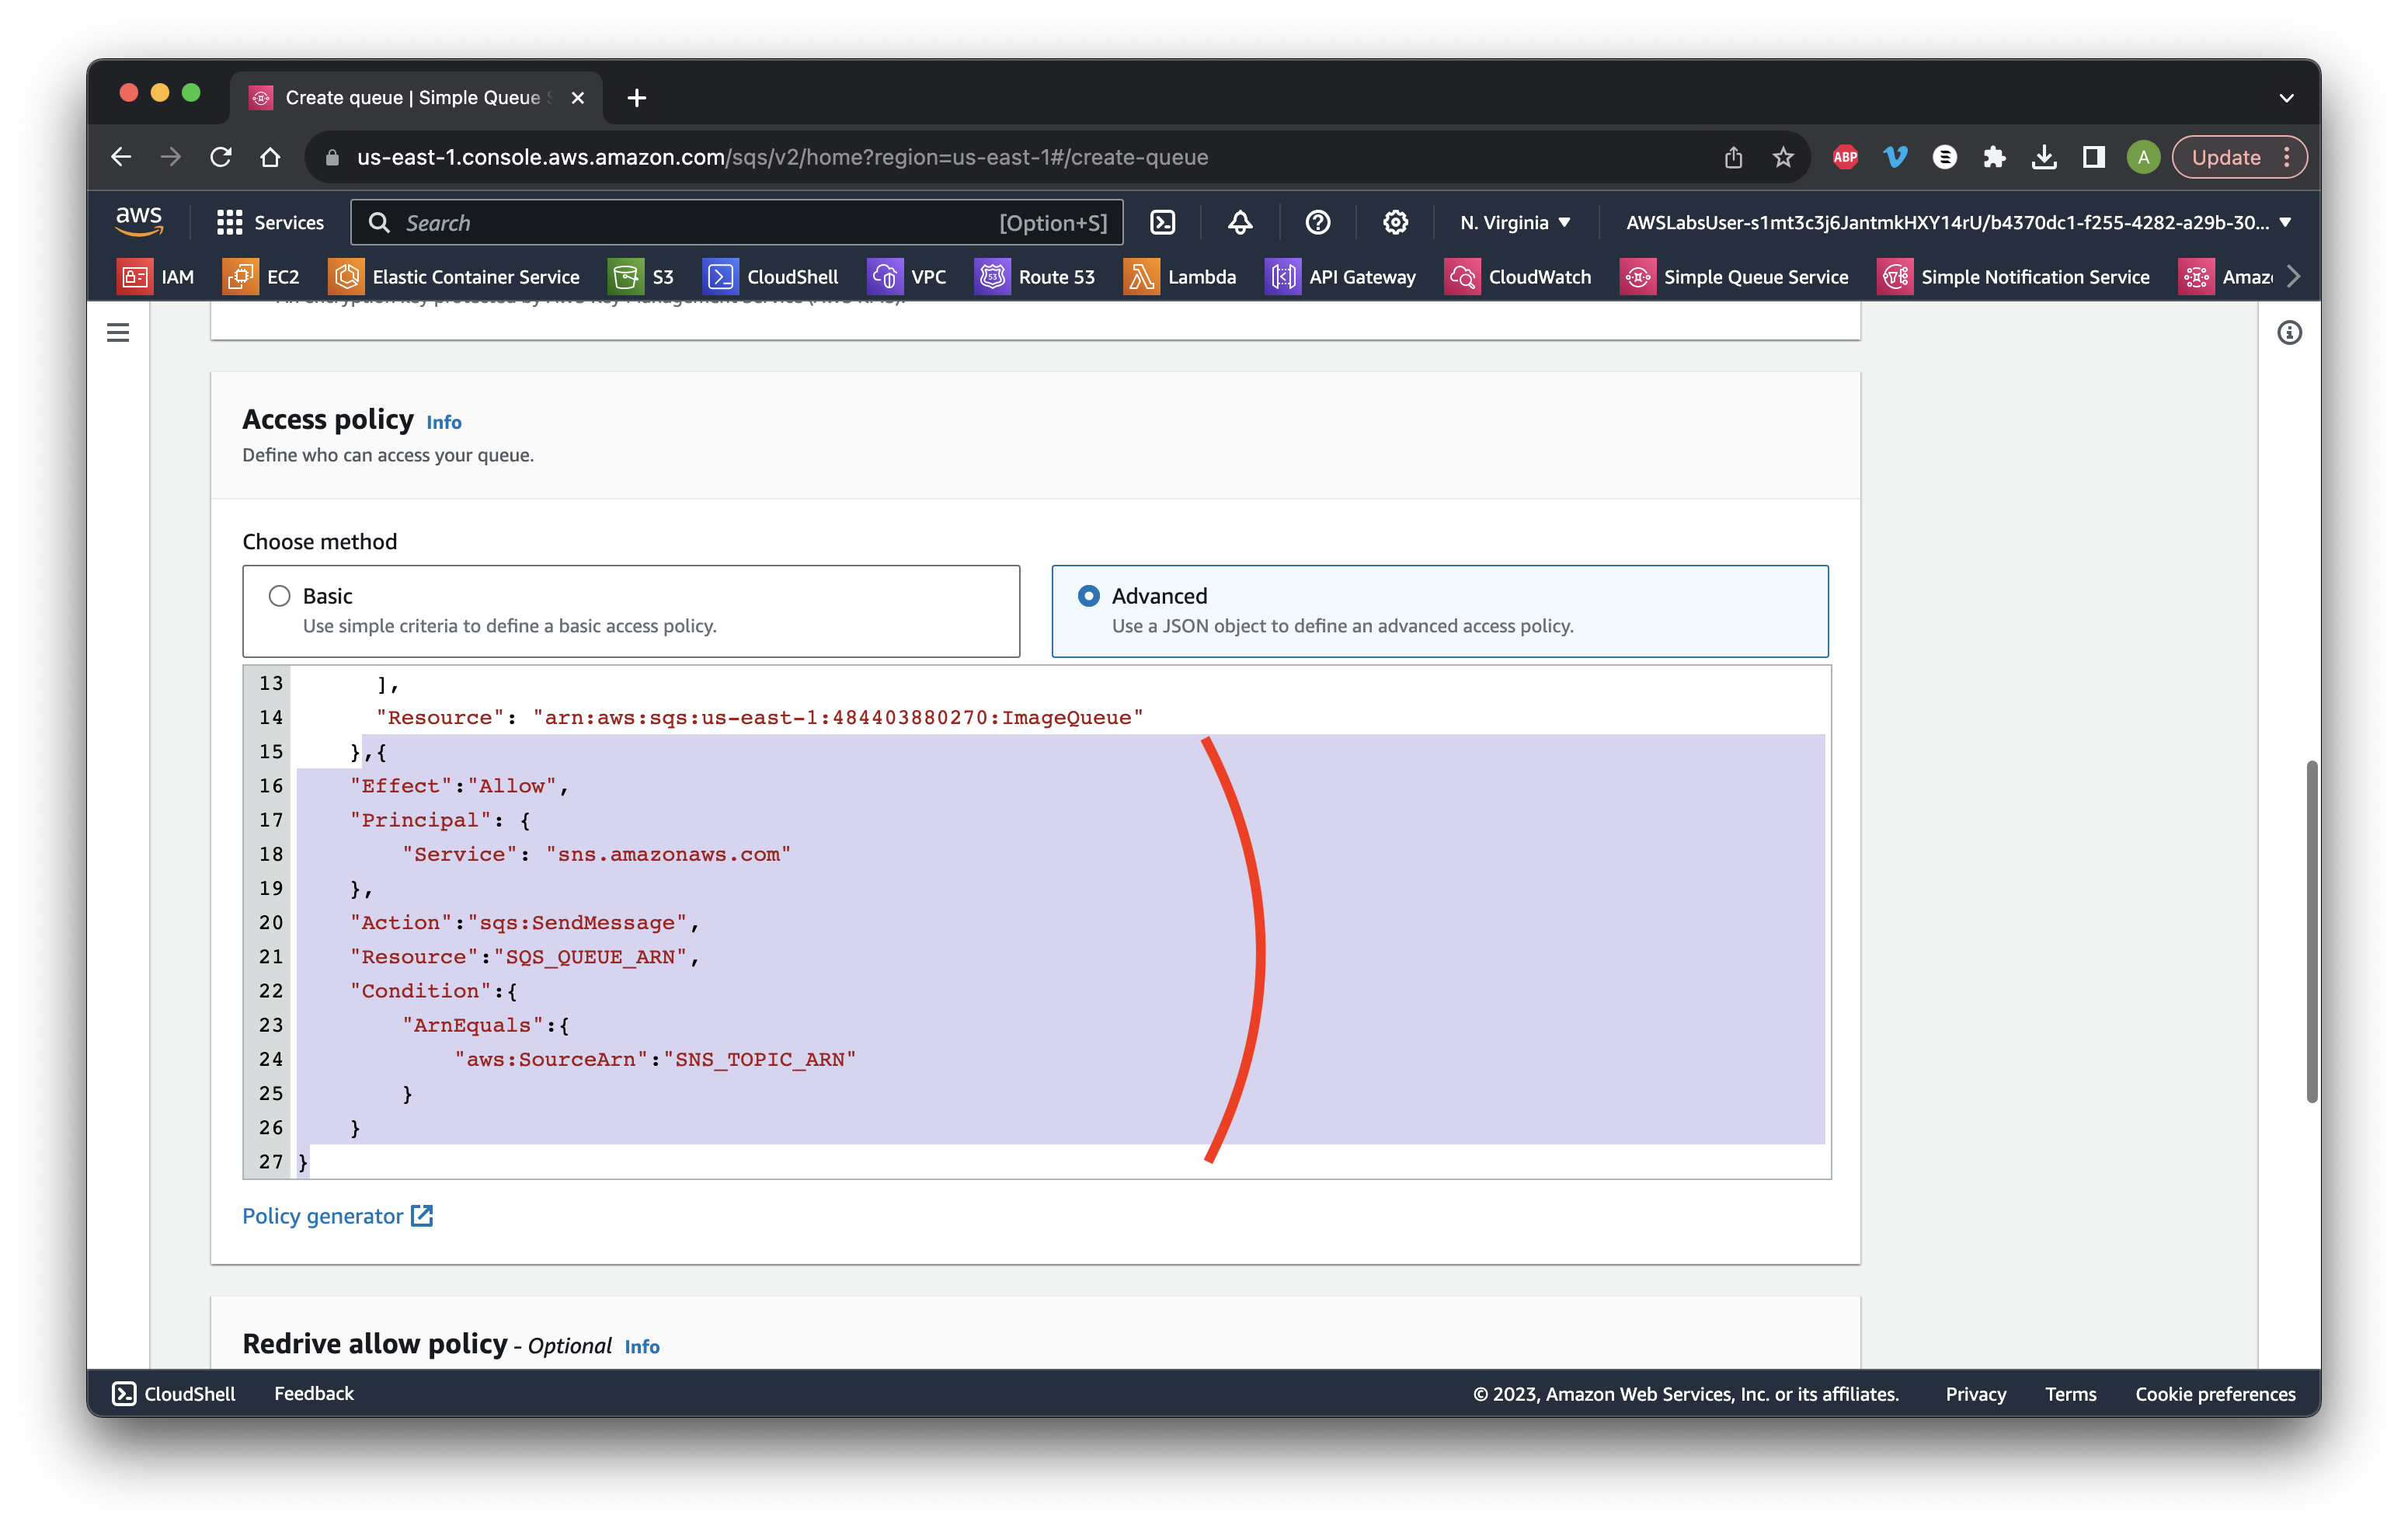Toggle the browser side panel
The height and width of the screenshot is (1532, 2408).
point(2093,157)
